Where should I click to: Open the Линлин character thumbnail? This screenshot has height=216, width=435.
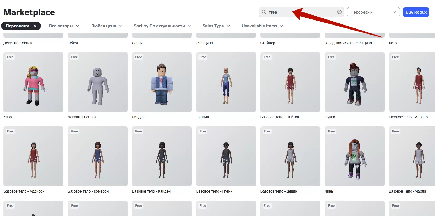(x=226, y=82)
